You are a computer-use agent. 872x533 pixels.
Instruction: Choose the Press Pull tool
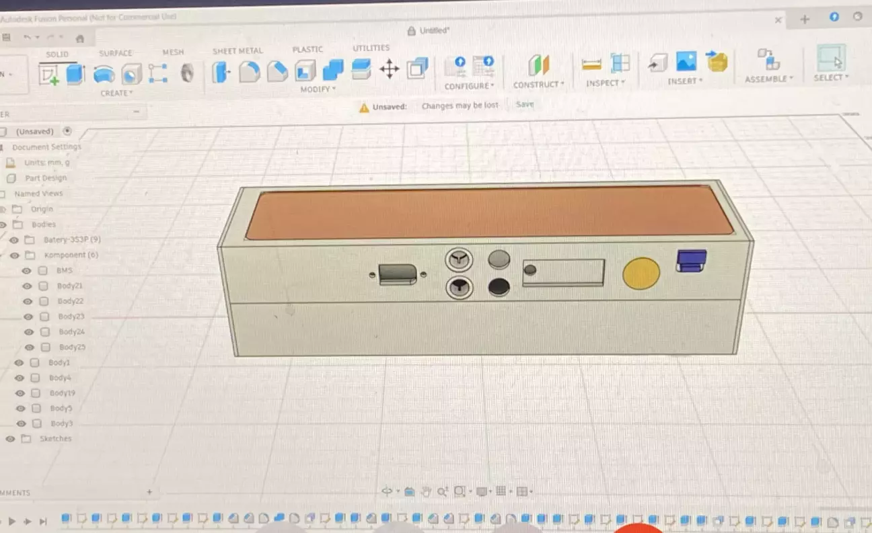click(x=221, y=72)
